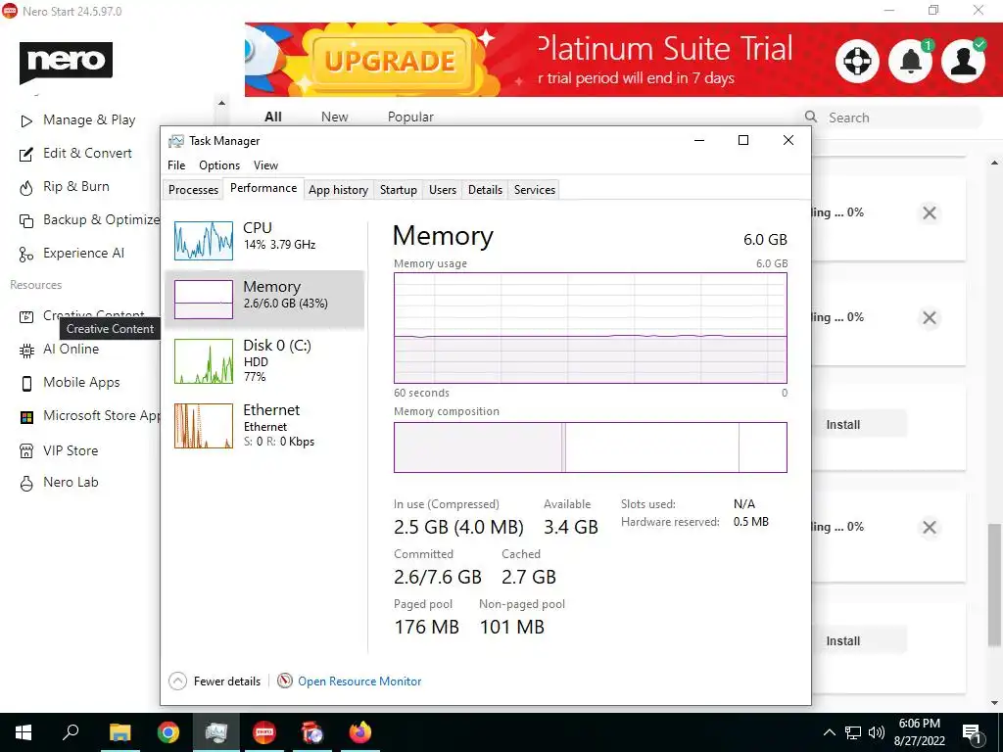
Task: Select the All filter in Nero
Action: point(273,117)
